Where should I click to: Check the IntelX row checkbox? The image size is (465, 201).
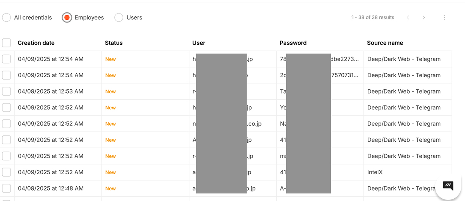click(x=7, y=172)
